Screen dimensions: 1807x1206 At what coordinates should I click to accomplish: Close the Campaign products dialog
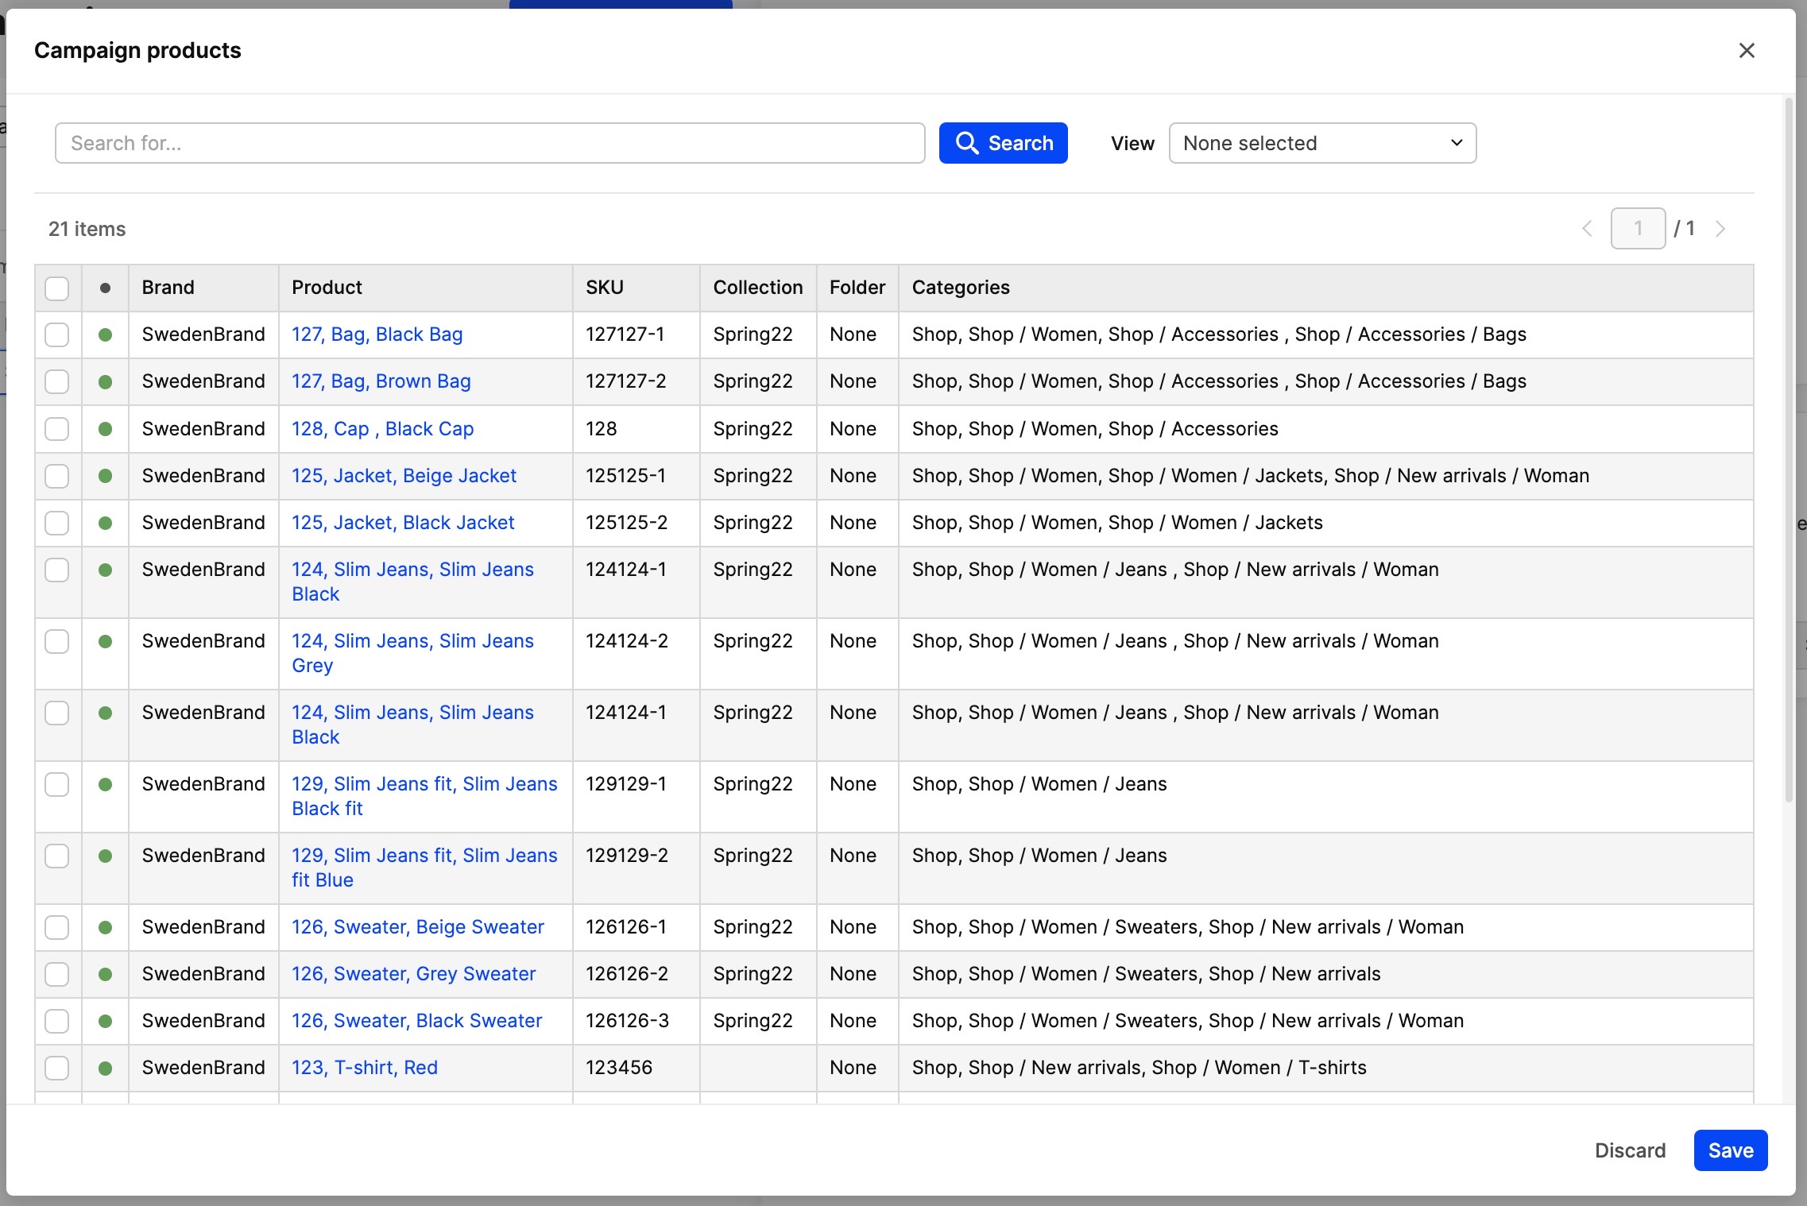point(1746,51)
